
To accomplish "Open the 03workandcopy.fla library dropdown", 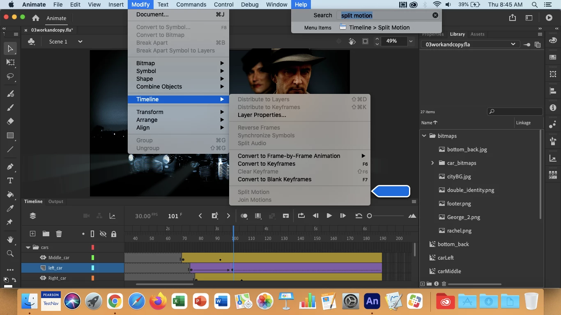I will [x=470, y=44].
